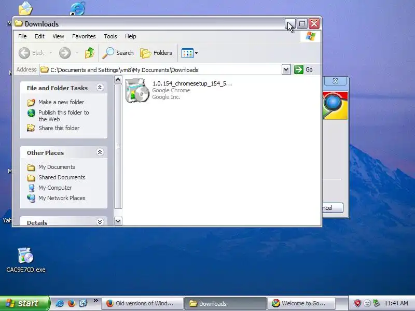Click the gray round tray icon
Screen dimensions: 415x311
(x=367, y=303)
